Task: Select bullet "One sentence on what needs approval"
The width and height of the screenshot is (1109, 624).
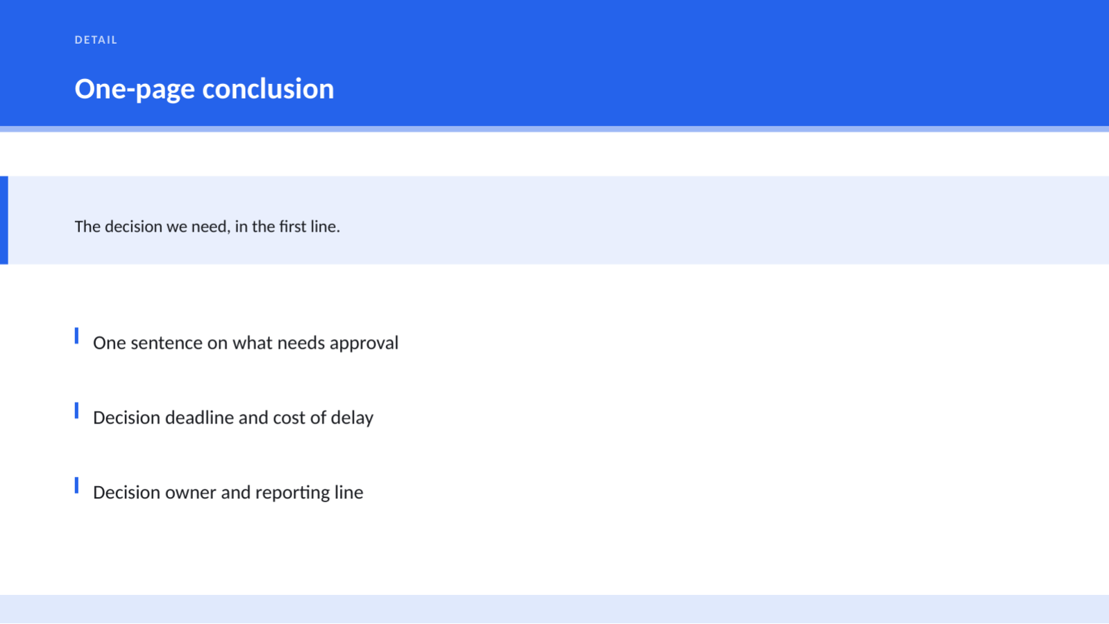Action: [x=246, y=343]
